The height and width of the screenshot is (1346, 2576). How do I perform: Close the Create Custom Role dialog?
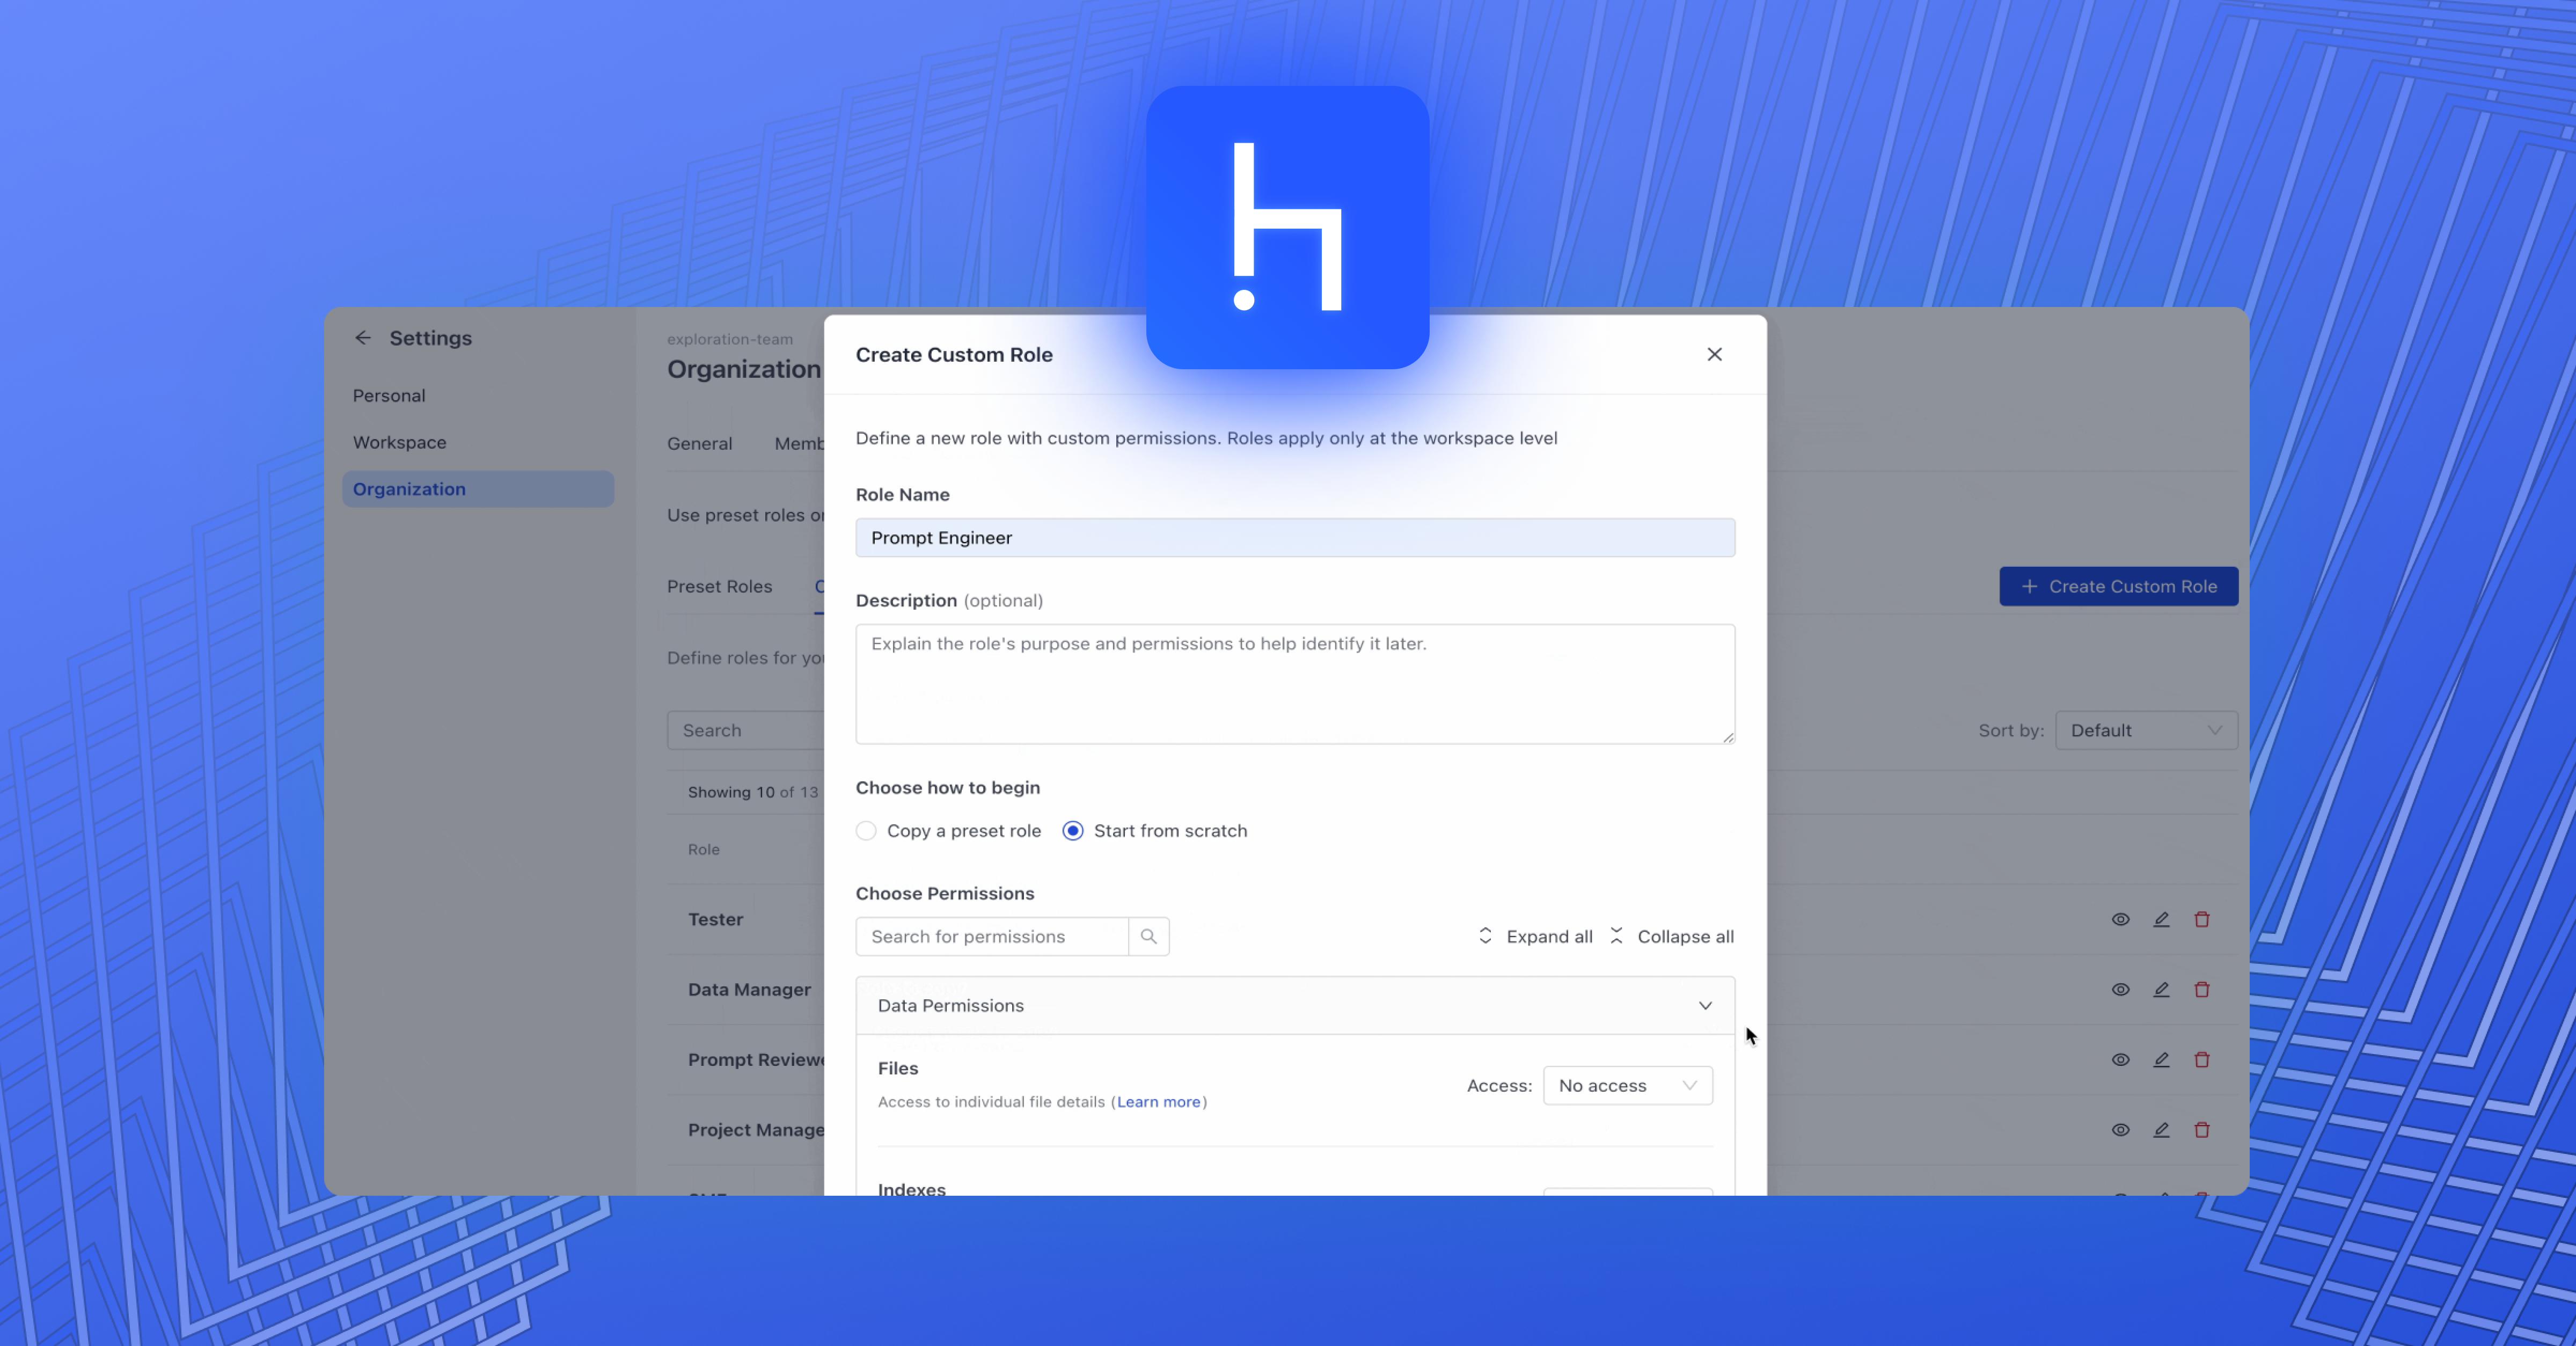click(x=1714, y=354)
